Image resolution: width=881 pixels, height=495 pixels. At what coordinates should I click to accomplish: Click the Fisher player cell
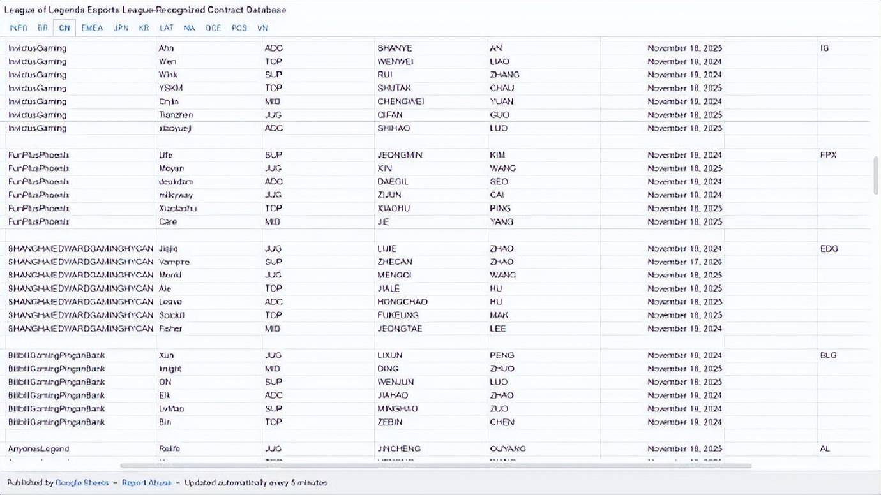click(209, 329)
